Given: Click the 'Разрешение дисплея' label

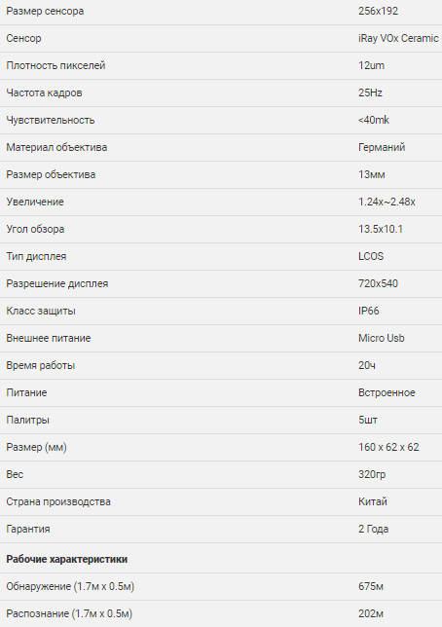Looking at the screenshot, I should click(57, 283).
